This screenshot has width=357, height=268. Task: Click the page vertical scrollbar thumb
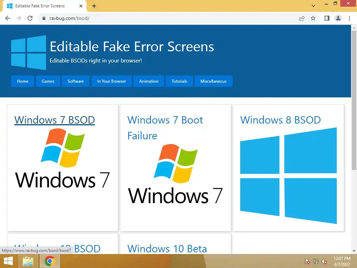(354, 100)
